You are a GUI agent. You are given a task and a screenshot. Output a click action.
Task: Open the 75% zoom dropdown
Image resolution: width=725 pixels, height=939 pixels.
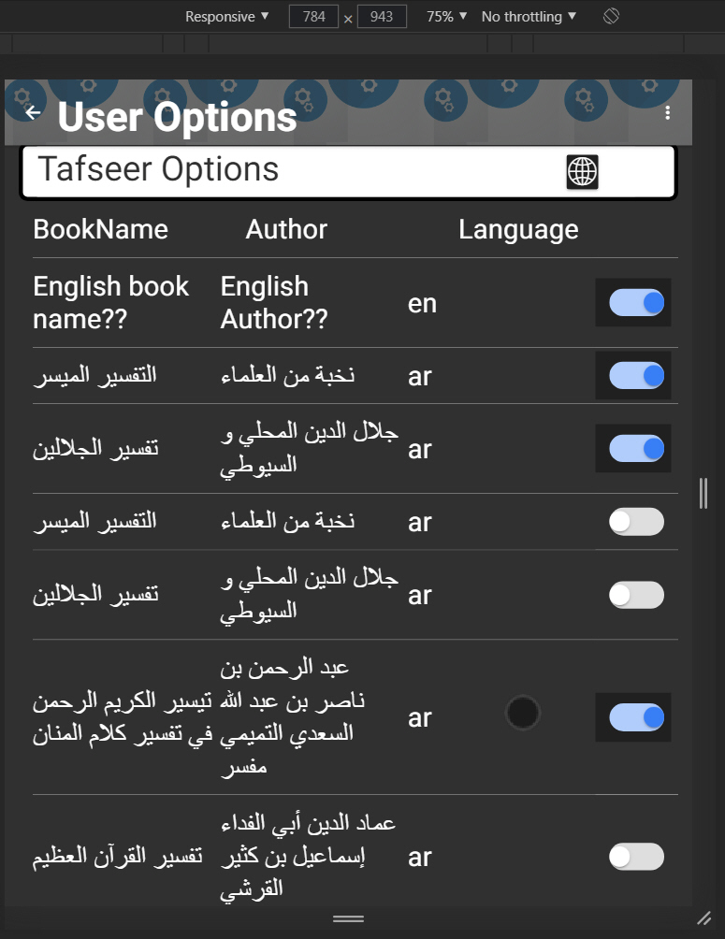446,17
